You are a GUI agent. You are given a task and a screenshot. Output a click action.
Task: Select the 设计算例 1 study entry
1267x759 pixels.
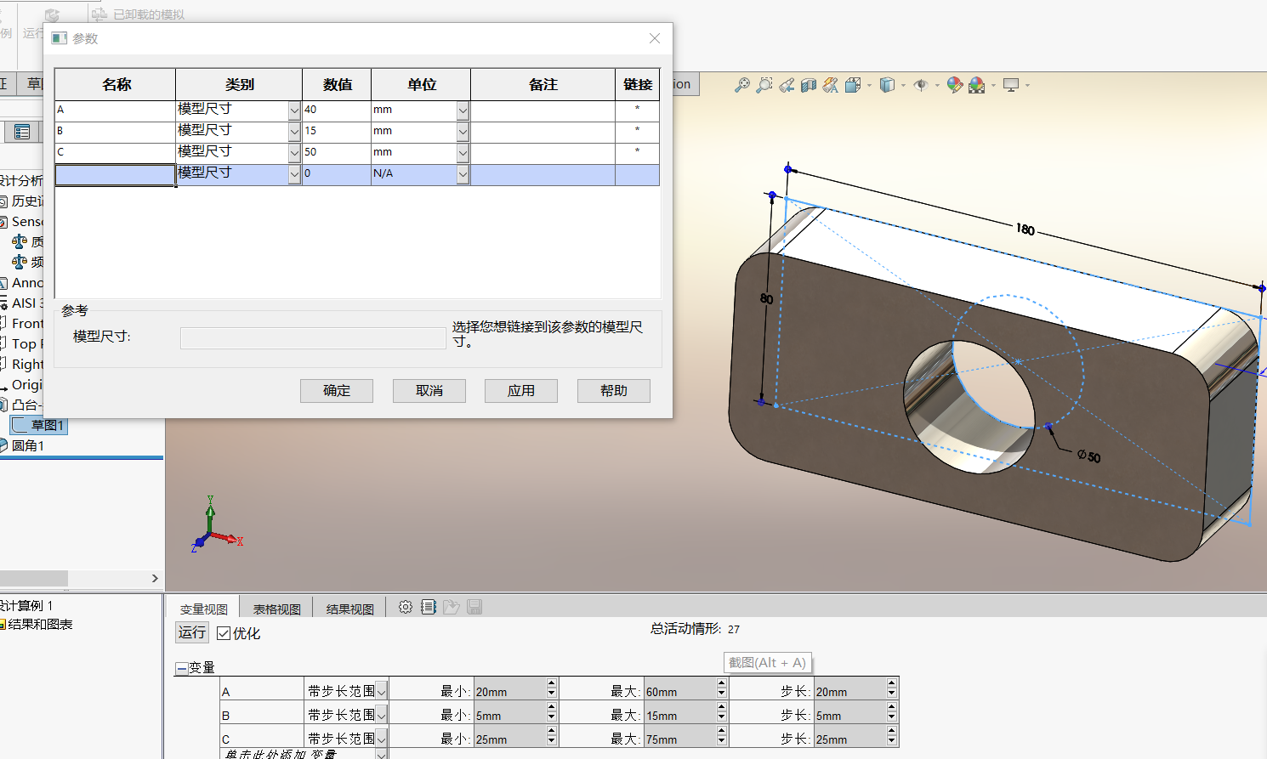26,605
